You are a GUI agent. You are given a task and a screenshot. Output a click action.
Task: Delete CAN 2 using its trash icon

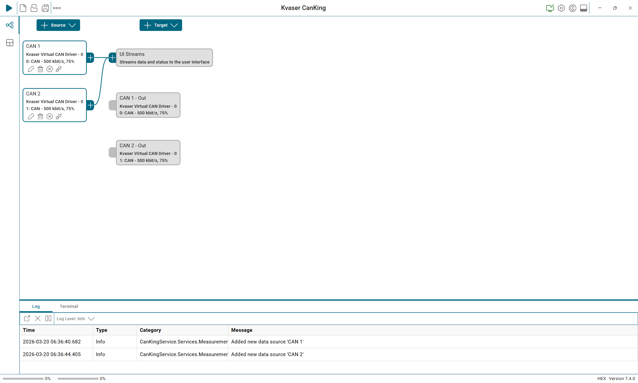point(41,116)
